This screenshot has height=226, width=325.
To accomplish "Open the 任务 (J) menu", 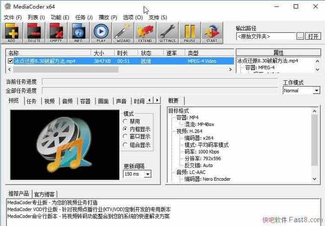I will pyautogui.click(x=84, y=17).
